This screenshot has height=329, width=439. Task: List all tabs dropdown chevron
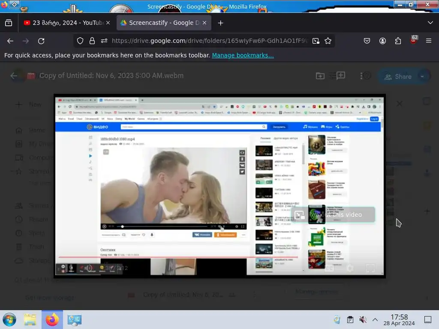[430, 23]
